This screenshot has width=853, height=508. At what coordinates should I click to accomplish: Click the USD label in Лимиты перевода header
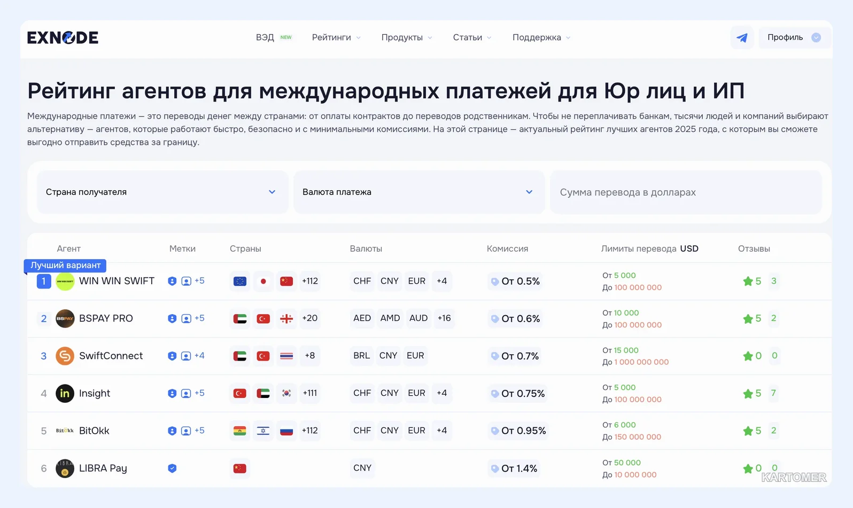(x=689, y=249)
